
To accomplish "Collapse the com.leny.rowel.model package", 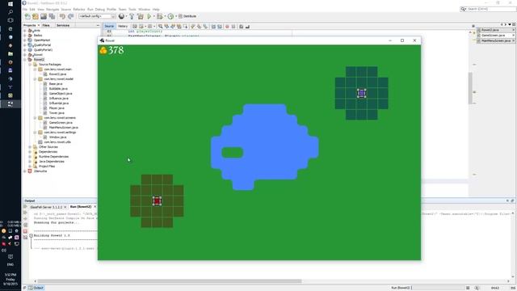I will [36, 79].
